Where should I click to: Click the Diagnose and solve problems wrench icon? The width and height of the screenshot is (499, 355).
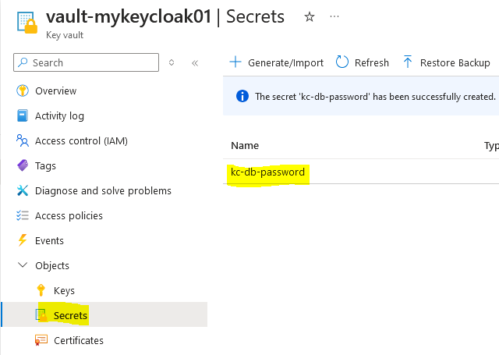pyautogui.click(x=22, y=190)
